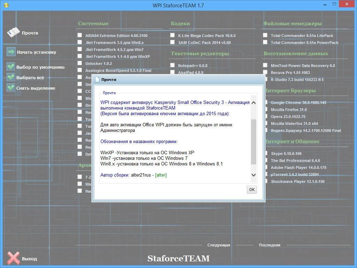Check Auslogics BoostSpeed 5.5.1.0 Final
Viewport: 357px width, 268px height.
point(80,70)
